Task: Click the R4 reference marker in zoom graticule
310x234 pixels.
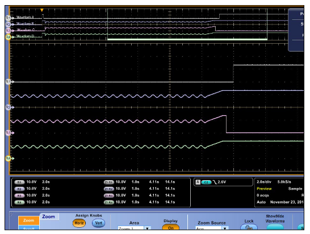Action: [8, 158]
